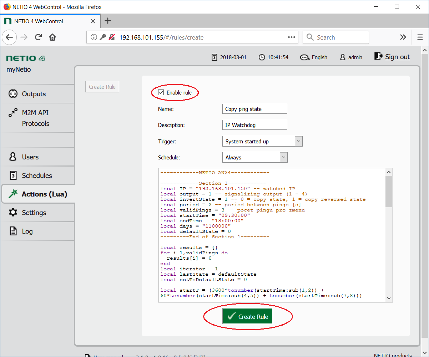Click the NETIO products footer text
429x357 pixels.
pyautogui.click(x=393, y=355)
